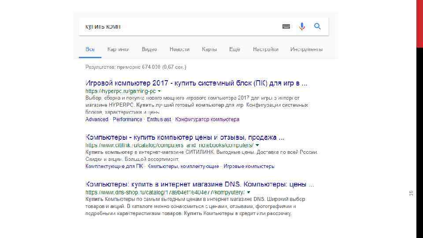Expand the 'Ещё' menu
Screen dimensions: 423x238
point(234,49)
